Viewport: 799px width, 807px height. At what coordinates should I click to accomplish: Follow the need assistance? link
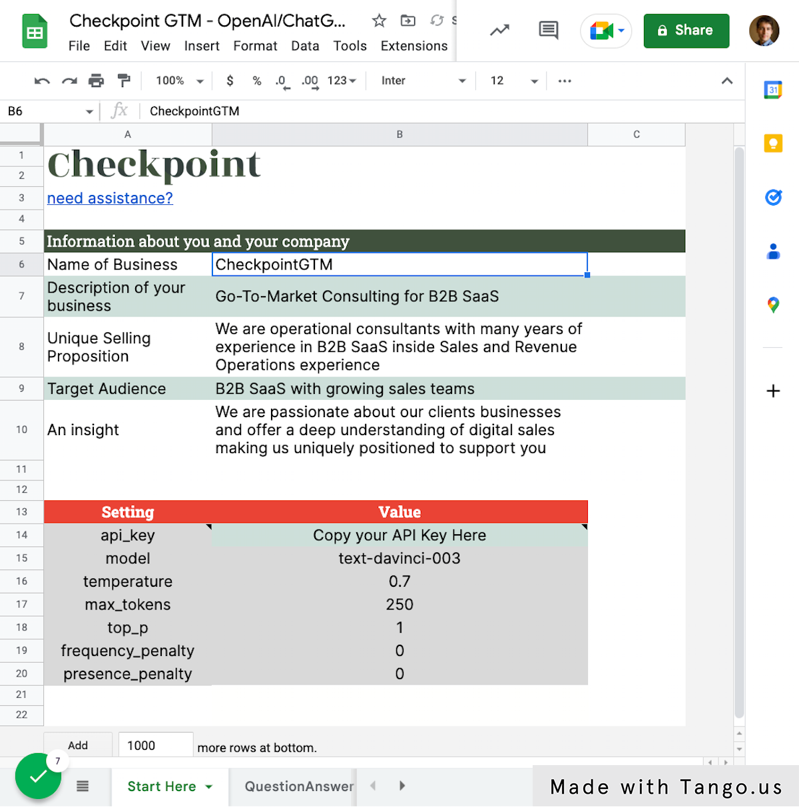coord(110,198)
